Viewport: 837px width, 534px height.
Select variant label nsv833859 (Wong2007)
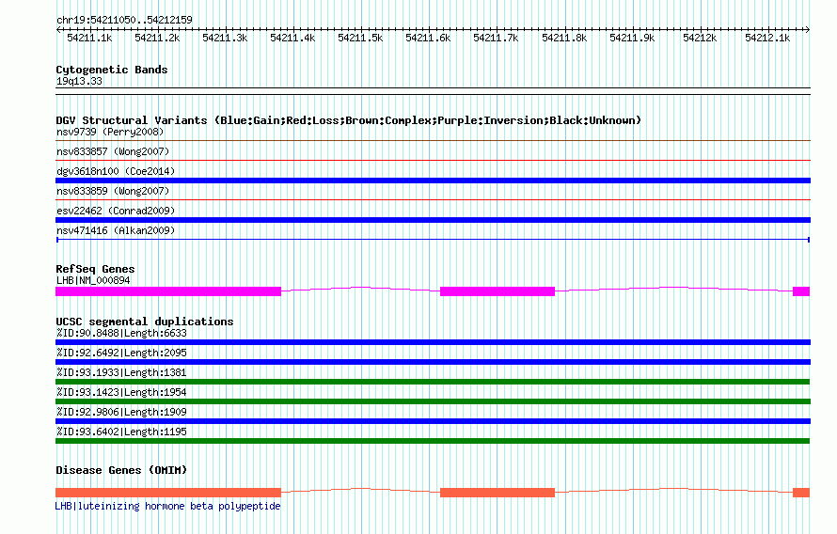113,191
